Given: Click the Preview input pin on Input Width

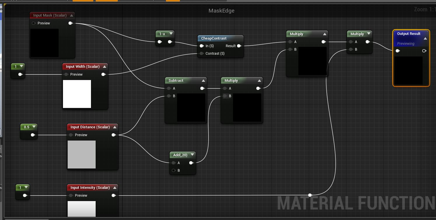Looking at the screenshot, I should tap(66, 74).
